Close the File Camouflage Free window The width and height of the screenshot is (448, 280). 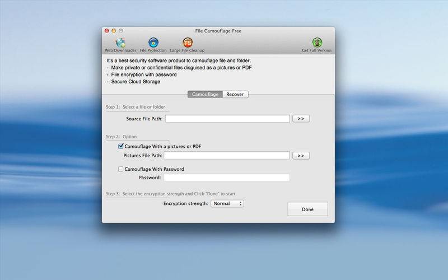tap(107, 31)
